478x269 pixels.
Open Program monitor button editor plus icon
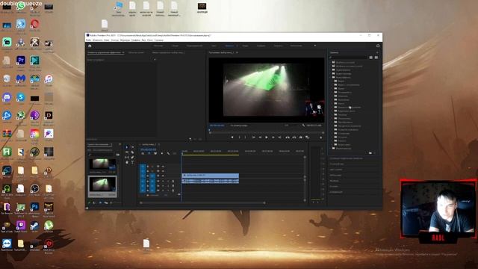(x=320, y=137)
